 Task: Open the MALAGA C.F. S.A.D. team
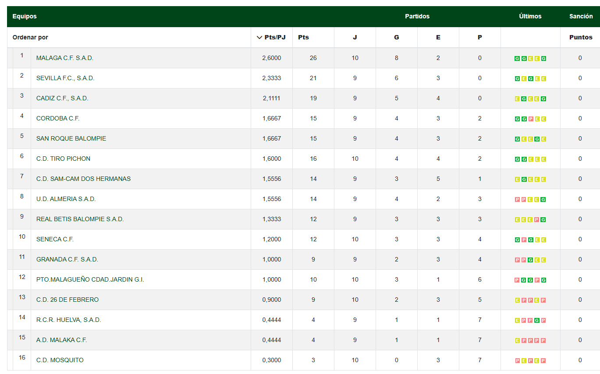pos(65,58)
